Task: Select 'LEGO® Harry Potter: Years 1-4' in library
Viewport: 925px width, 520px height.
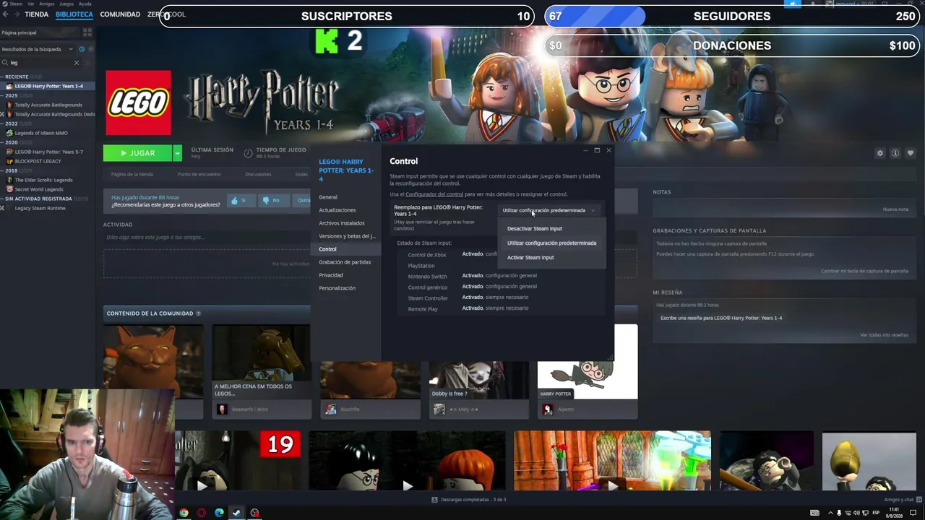Action: pos(48,86)
